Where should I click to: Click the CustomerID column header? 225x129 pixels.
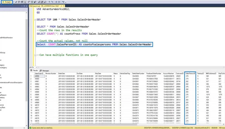[x=179, y=73]
